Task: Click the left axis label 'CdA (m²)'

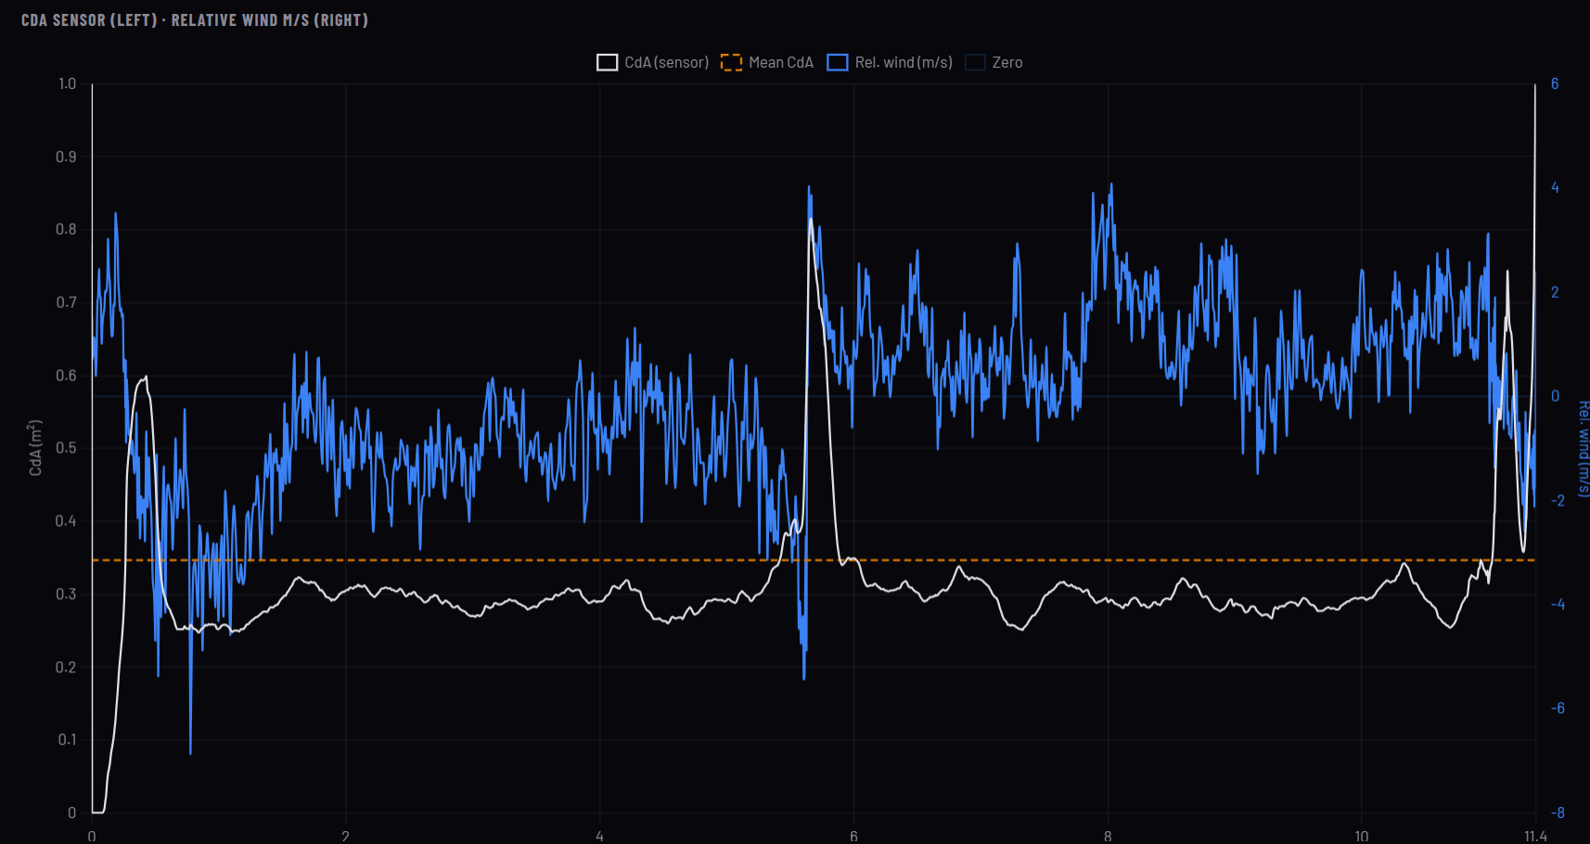Action: point(36,448)
